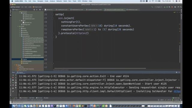Click the Run icon next to Engine configuration
The width and height of the screenshot is (192, 108).
pyautogui.click(x=165, y=7)
